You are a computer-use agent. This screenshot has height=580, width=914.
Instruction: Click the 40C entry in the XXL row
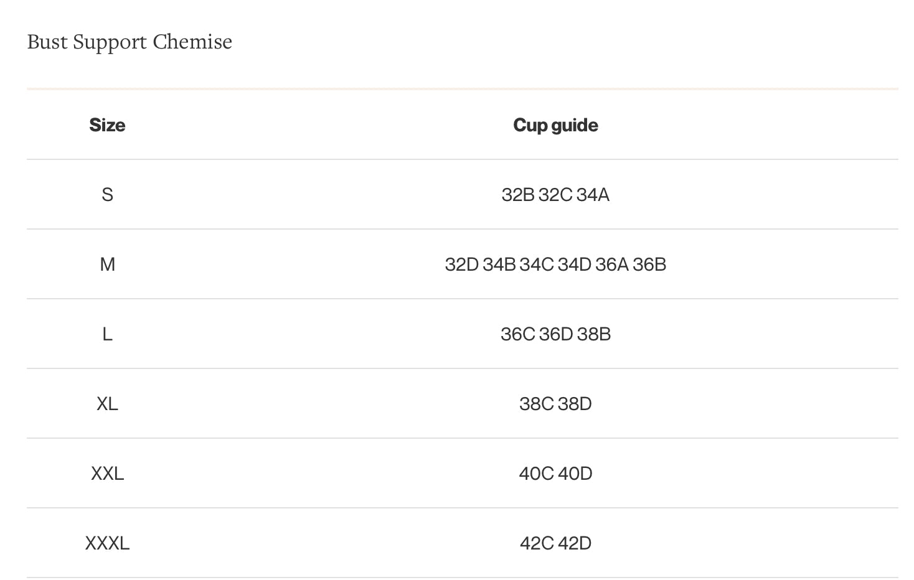coord(536,474)
